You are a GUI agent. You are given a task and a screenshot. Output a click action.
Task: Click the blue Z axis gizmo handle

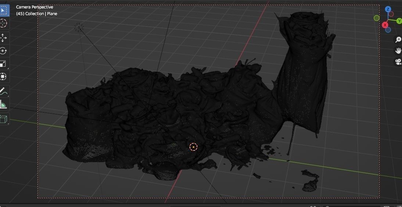pyautogui.click(x=388, y=10)
